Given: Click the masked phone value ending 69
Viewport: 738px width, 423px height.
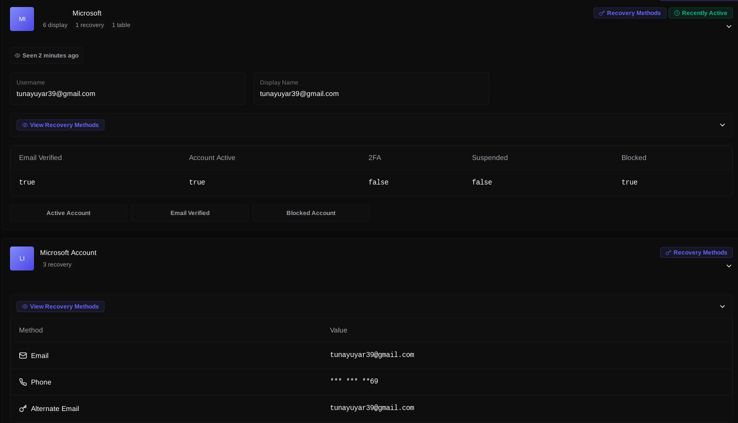Looking at the screenshot, I should click(x=354, y=381).
